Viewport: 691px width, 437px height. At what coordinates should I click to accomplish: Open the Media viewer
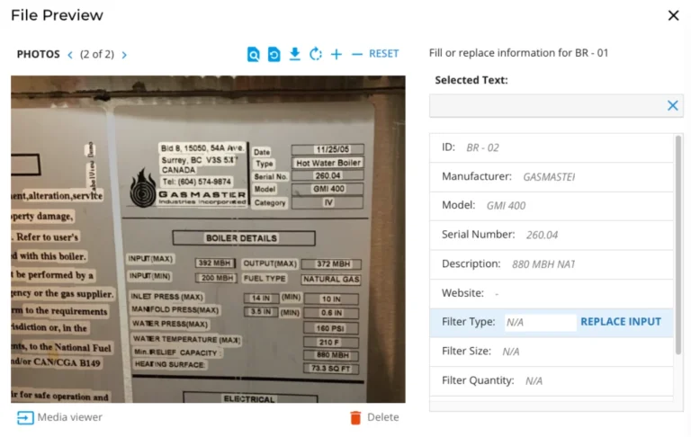[x=59, y=417]
